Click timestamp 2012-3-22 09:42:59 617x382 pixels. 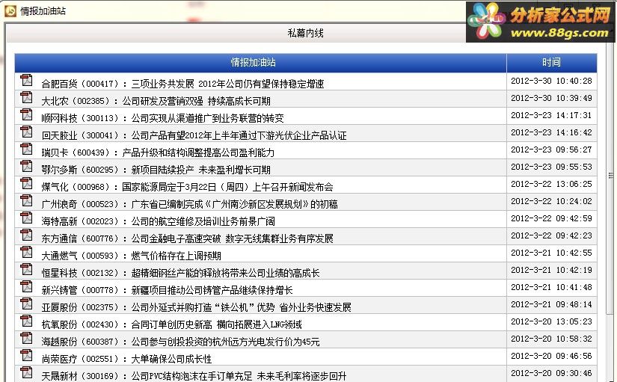[x=551, y=218]
